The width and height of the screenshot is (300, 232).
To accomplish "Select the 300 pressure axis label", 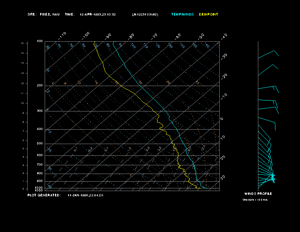I will (x=40, y=111).
